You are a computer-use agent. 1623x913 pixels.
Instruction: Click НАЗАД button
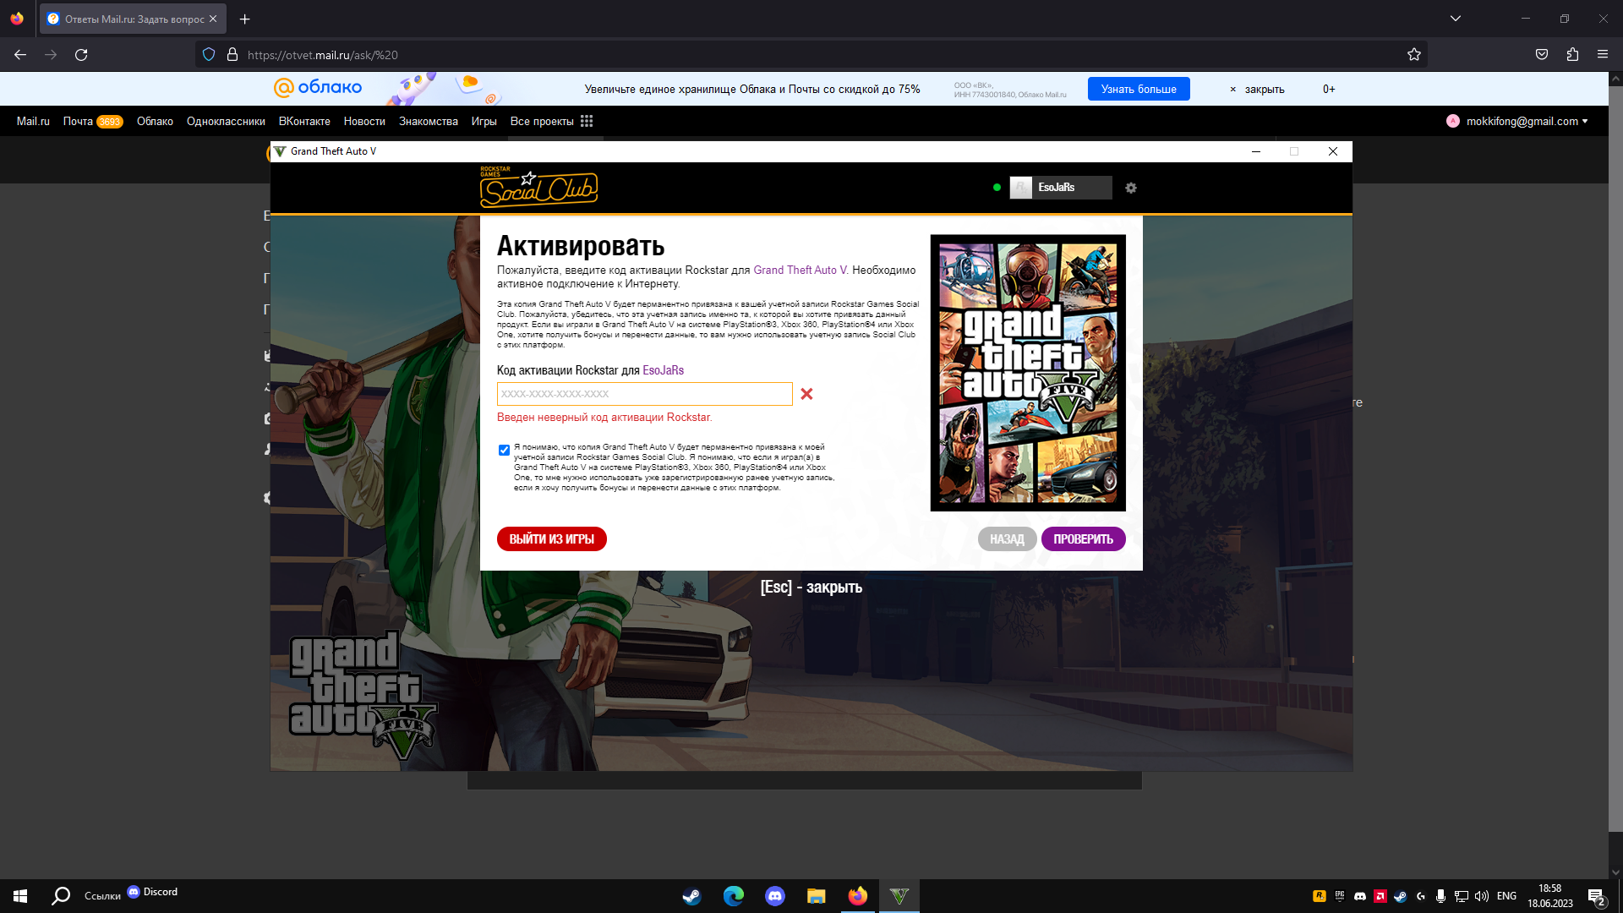[x=1007, y=539]
